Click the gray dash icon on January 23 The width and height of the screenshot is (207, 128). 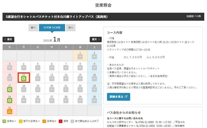coord(94,90)
